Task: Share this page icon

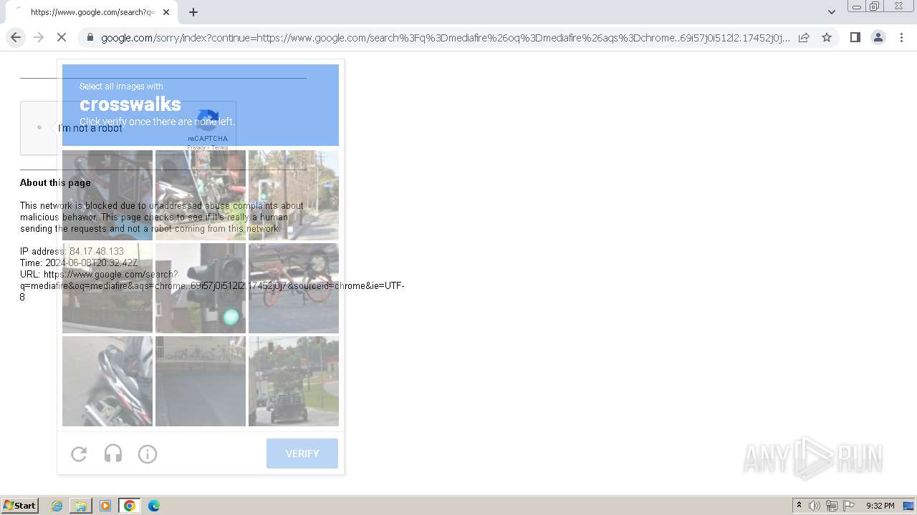Action: tap(804, 37)
